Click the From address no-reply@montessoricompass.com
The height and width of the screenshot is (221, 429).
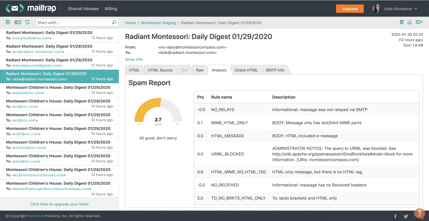192,47
